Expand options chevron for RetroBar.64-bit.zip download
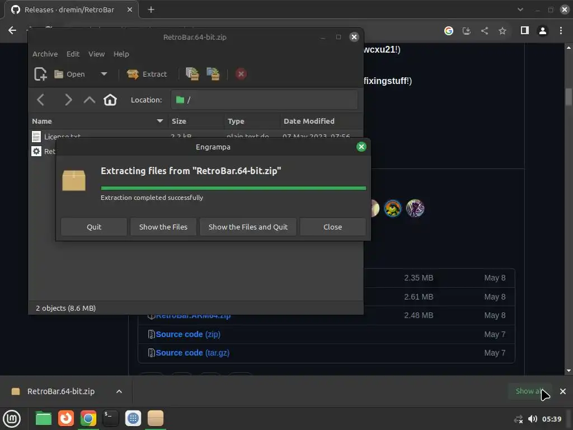The height and width of the screenshot is (430, 573). click(x=119, y=391)
